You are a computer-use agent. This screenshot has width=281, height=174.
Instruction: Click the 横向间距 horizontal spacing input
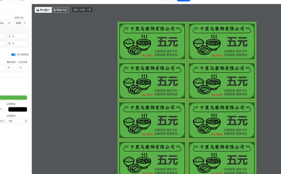point(12,67)
